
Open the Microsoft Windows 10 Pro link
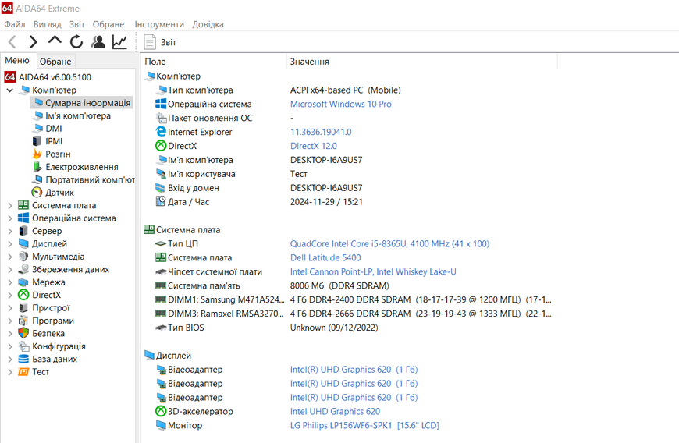(x=341, y=105)
